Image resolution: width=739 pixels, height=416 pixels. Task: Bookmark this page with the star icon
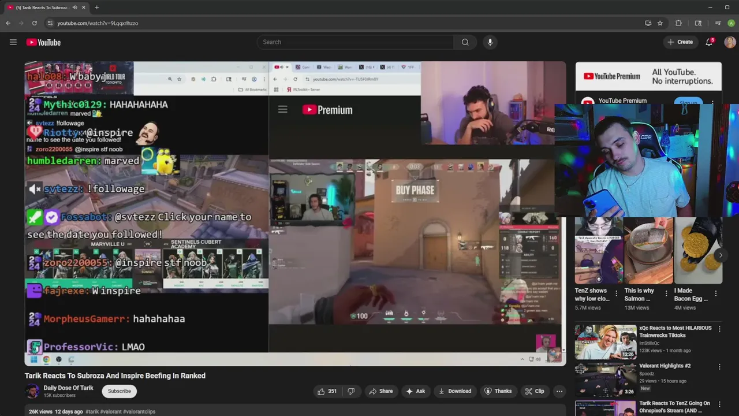click(660, 23)
